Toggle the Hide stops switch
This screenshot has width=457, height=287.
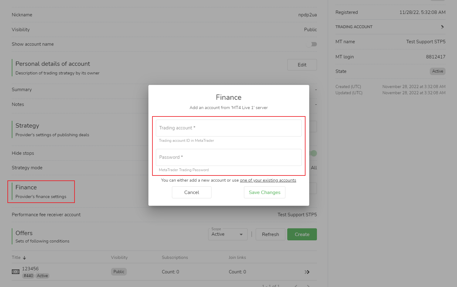coord(313,153)
